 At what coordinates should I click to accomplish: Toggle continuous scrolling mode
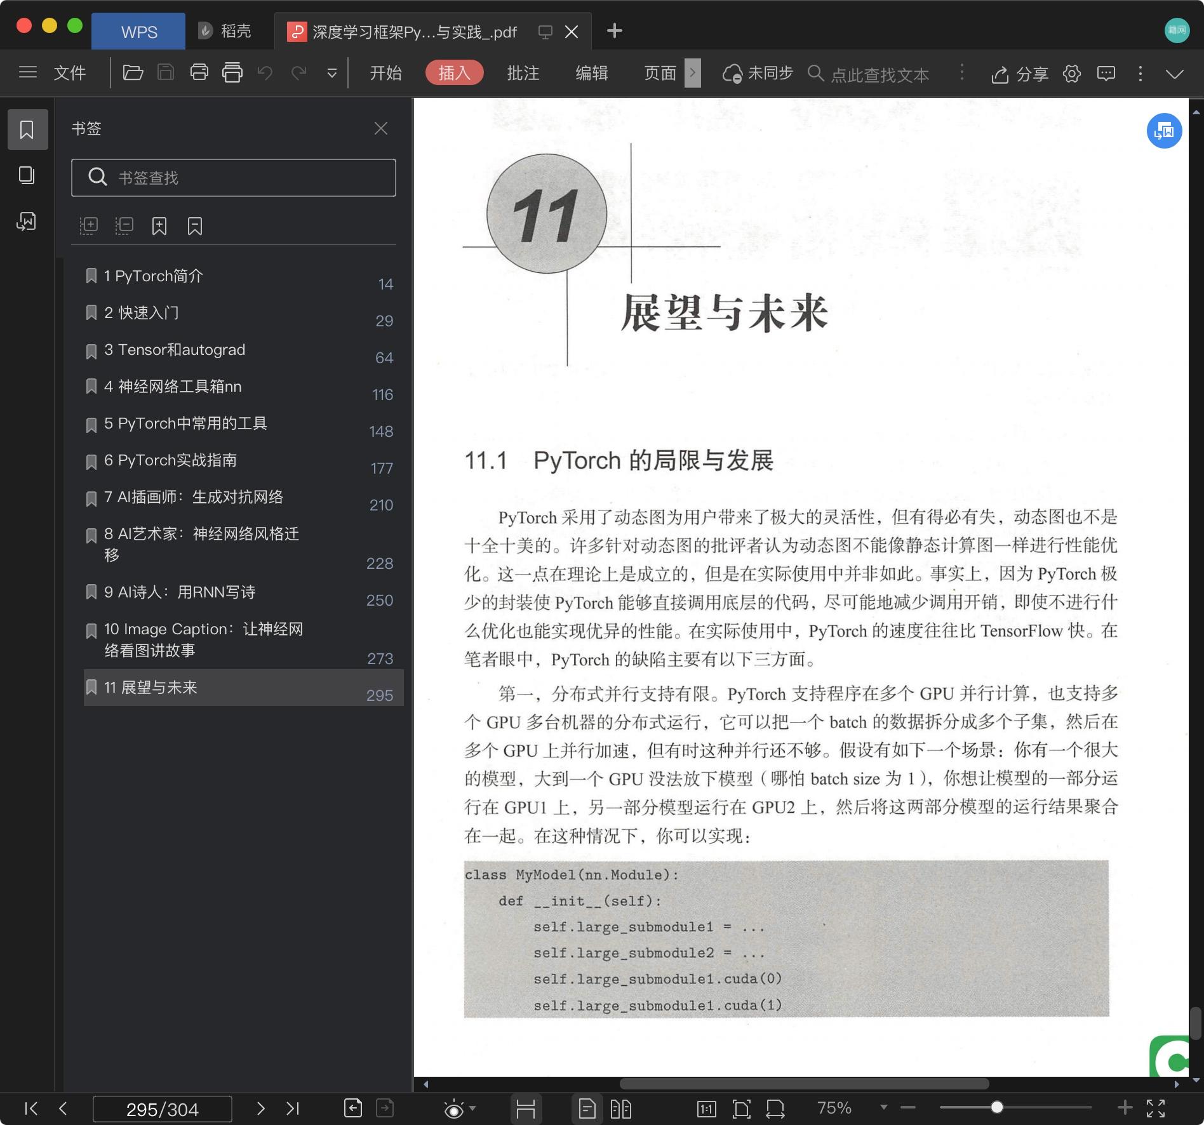(526, 1108)
